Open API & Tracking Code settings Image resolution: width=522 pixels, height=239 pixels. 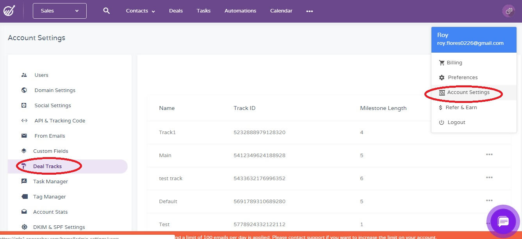pyautogui.click(x=59, y=120)
